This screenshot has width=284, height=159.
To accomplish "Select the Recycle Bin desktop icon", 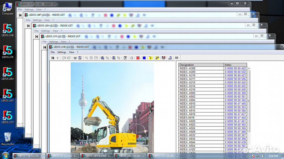I will [7, 139].
